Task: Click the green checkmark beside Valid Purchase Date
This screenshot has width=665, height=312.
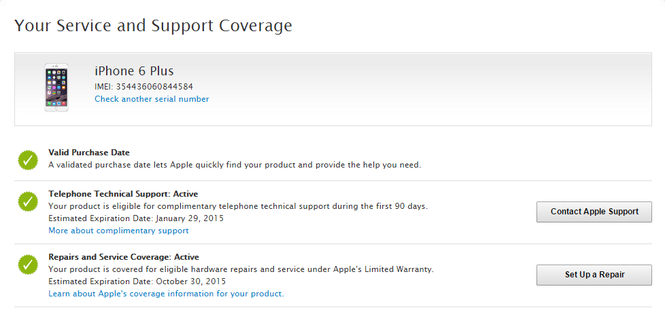Action: point(28,159)
